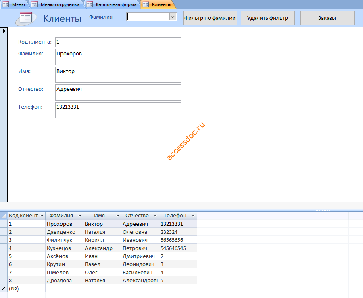Switch to the Меню tab

point(15,4)
